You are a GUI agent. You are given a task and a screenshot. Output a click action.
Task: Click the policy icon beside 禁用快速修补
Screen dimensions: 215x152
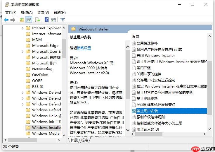[133, 43]
